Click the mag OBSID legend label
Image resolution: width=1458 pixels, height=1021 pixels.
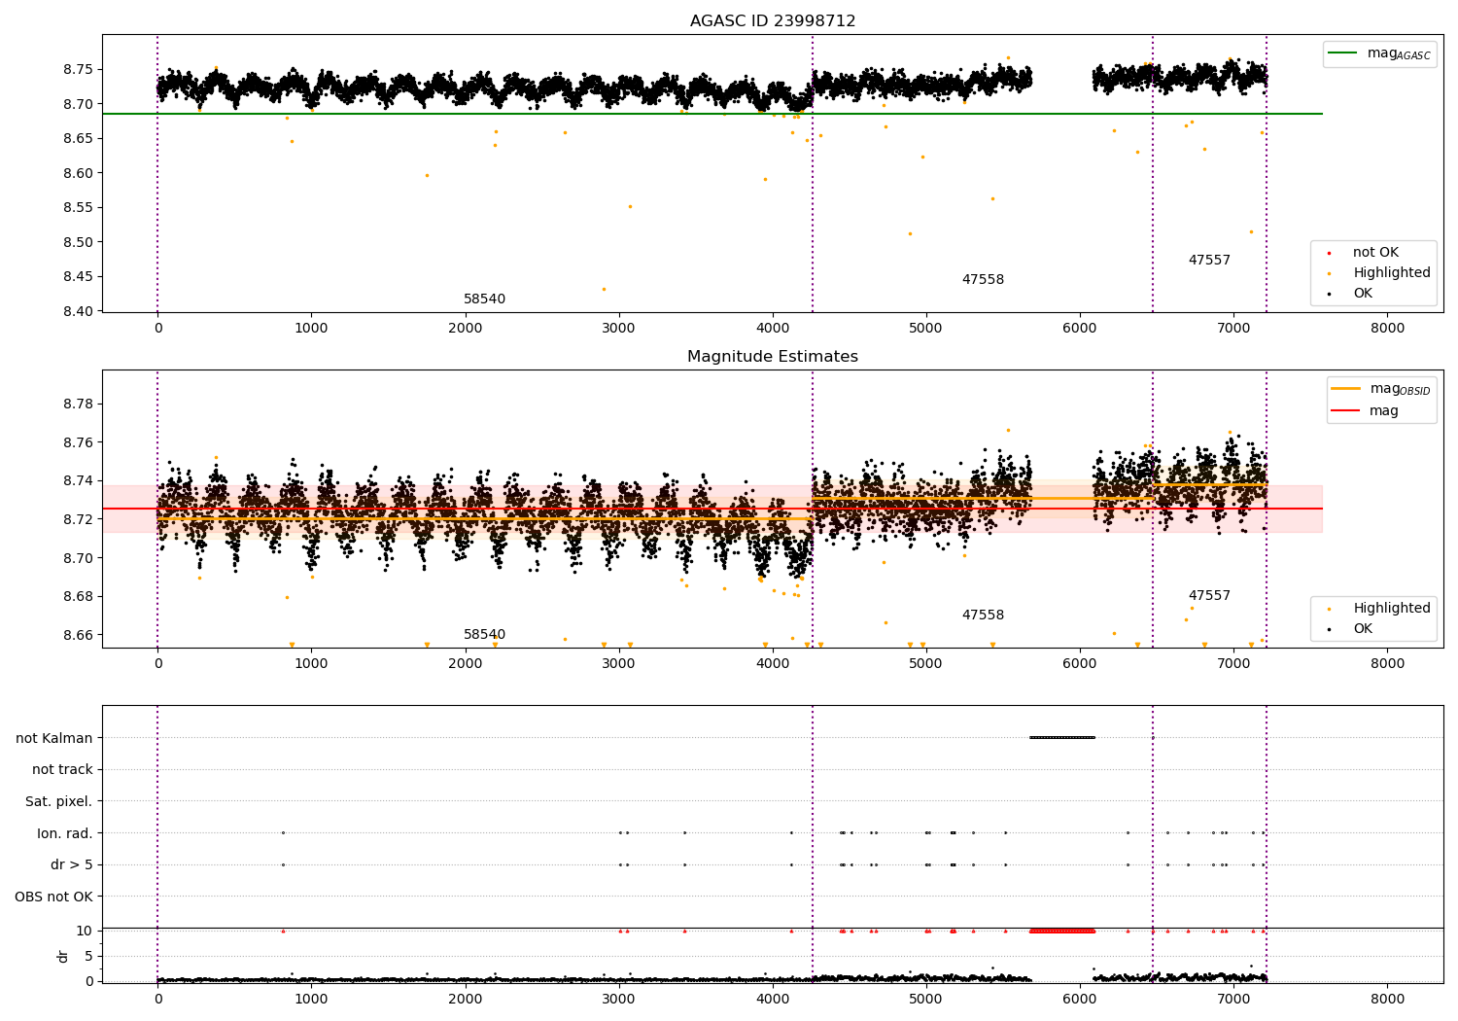click(x=1401, y=389)
